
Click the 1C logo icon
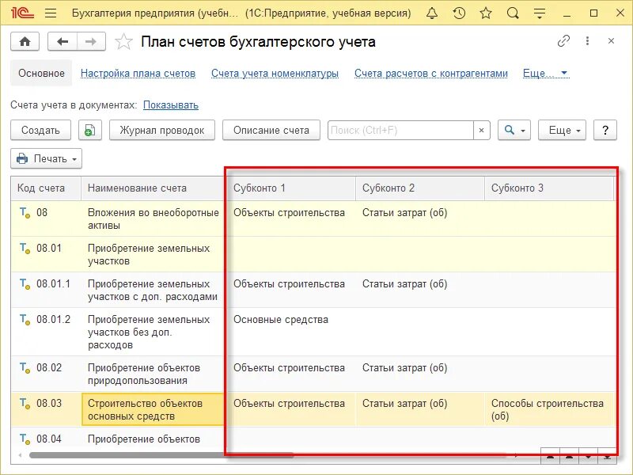22,13
